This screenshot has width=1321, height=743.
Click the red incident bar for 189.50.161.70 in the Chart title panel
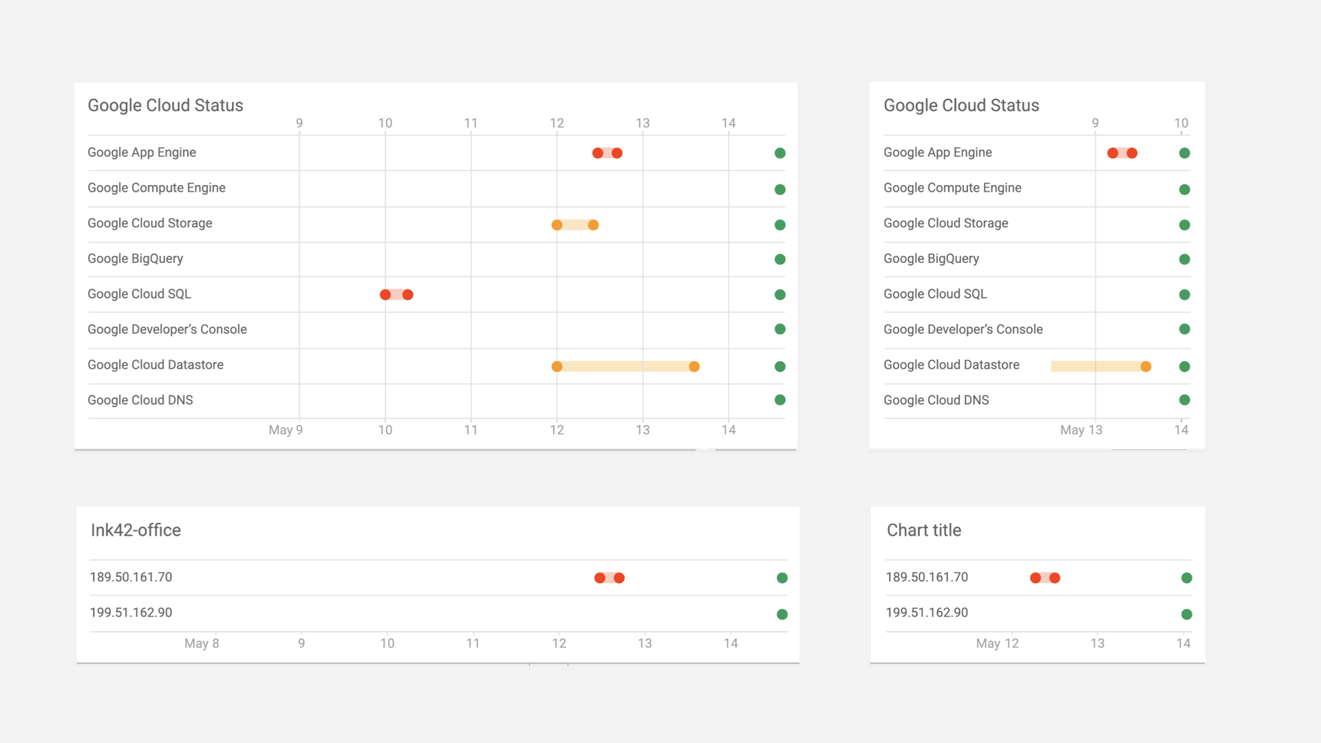1045,578
